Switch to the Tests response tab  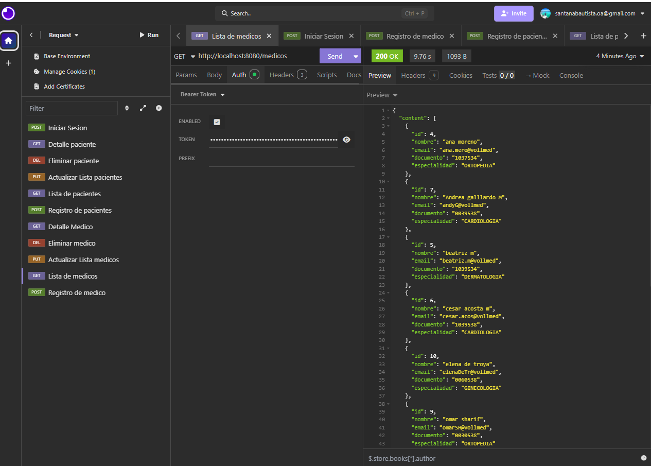click(x=498, y=76)
